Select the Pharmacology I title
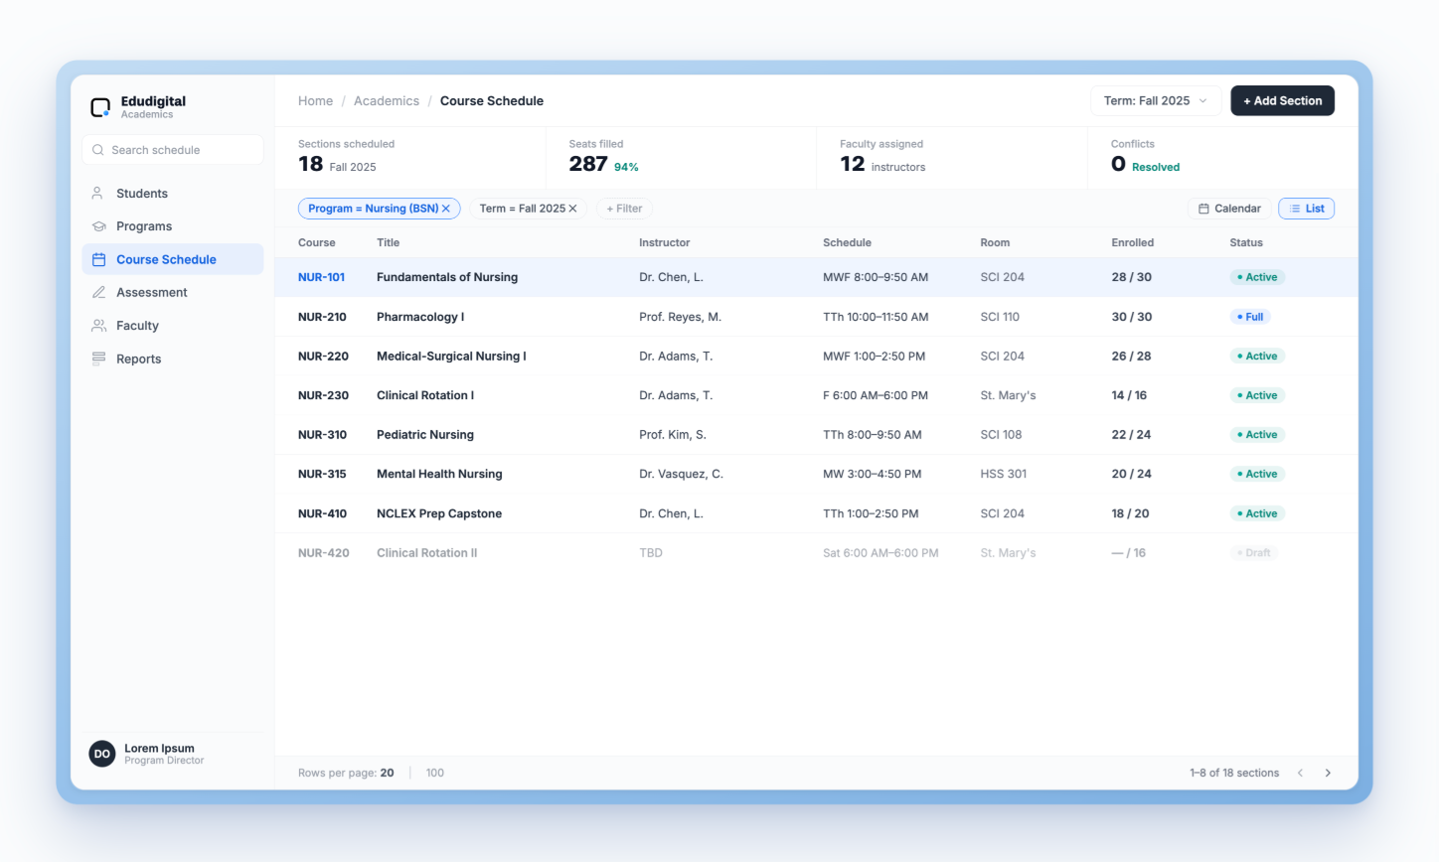 (420, 317)
